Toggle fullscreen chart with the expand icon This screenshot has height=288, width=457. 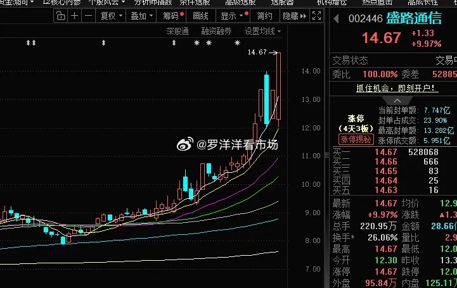(316, 16)
